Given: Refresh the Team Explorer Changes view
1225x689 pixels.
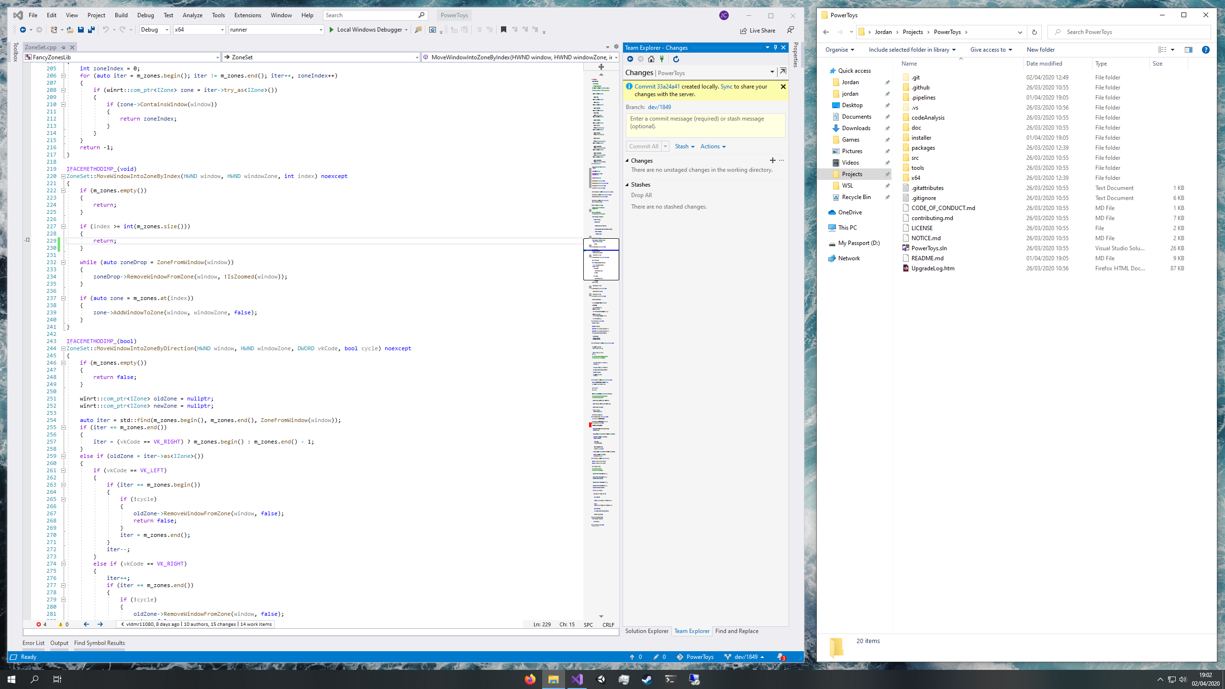Looking at the screenshot, I should click(676, 59).
